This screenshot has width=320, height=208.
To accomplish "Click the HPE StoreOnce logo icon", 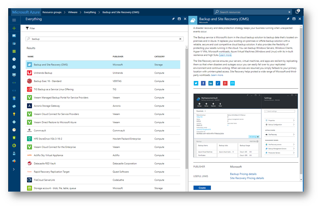I will tap(29, 139).
